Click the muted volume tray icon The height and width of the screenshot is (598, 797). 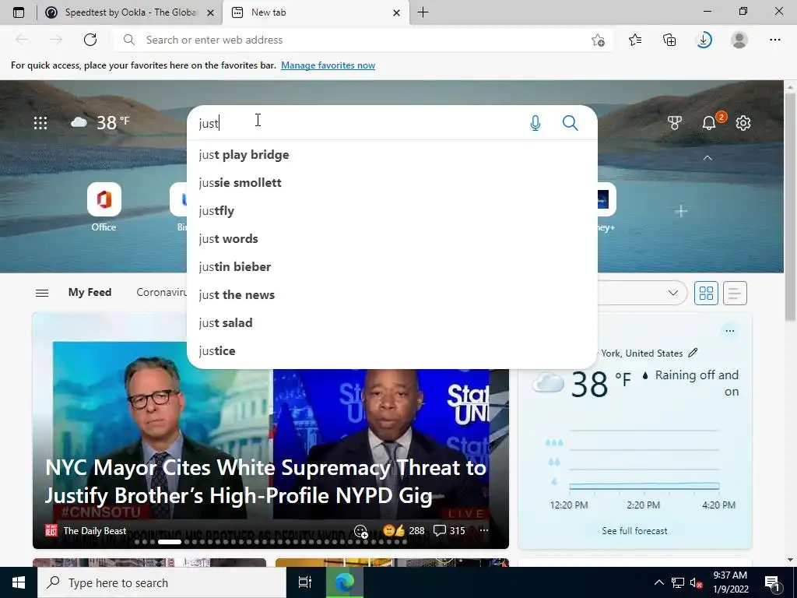696,582
